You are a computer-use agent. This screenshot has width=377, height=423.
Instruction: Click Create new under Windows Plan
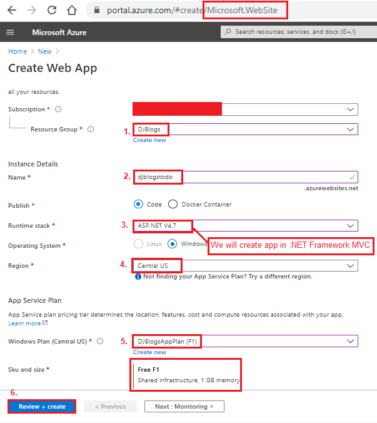149,352
